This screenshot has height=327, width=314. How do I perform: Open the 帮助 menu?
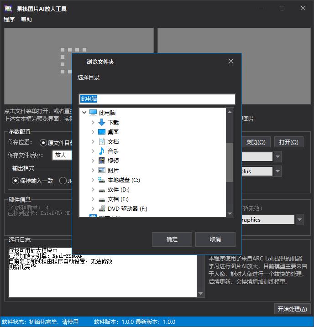pyautogui.click(x=26, y=20)
